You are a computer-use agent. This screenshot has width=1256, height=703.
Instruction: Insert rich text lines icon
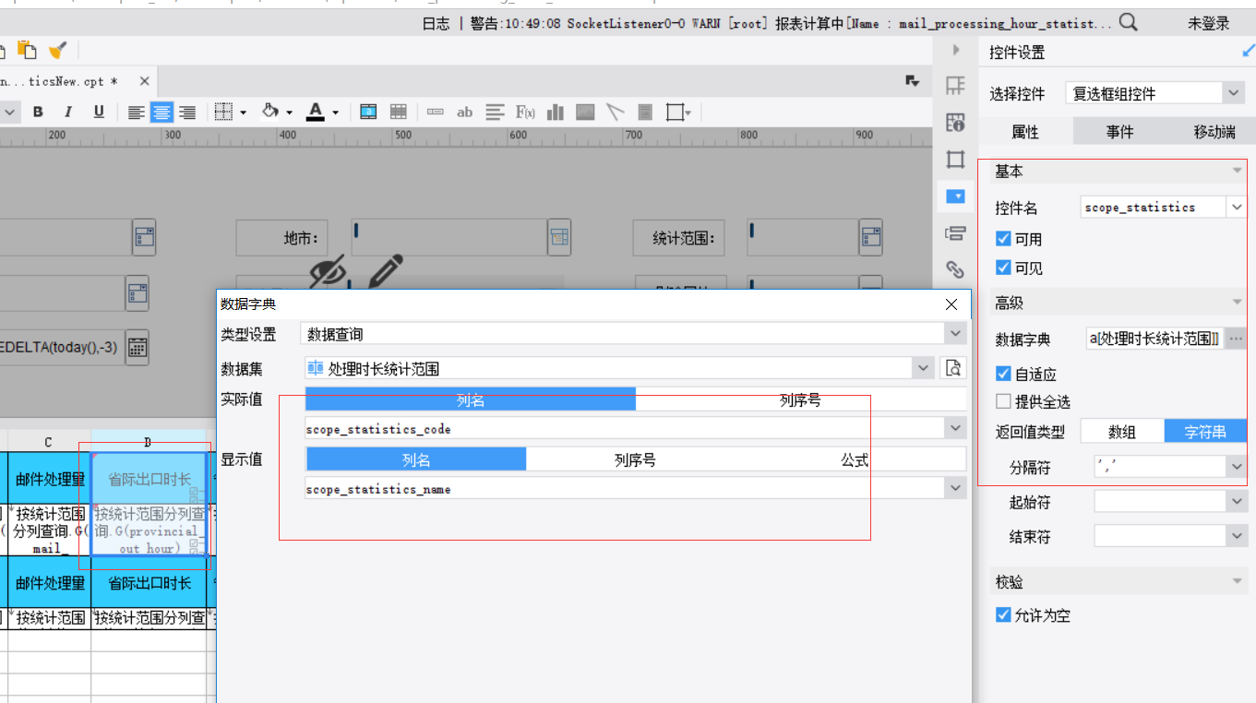tap(496, 113)
